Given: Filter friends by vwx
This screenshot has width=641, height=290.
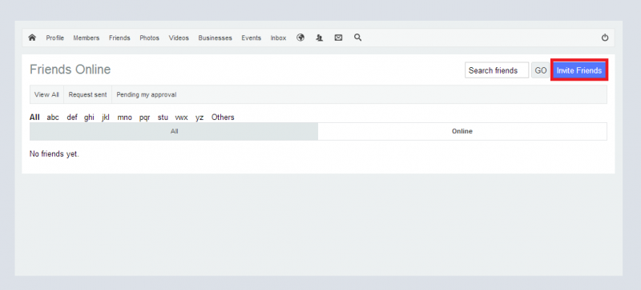Looking at the screenshot, I should pos(181,117).
